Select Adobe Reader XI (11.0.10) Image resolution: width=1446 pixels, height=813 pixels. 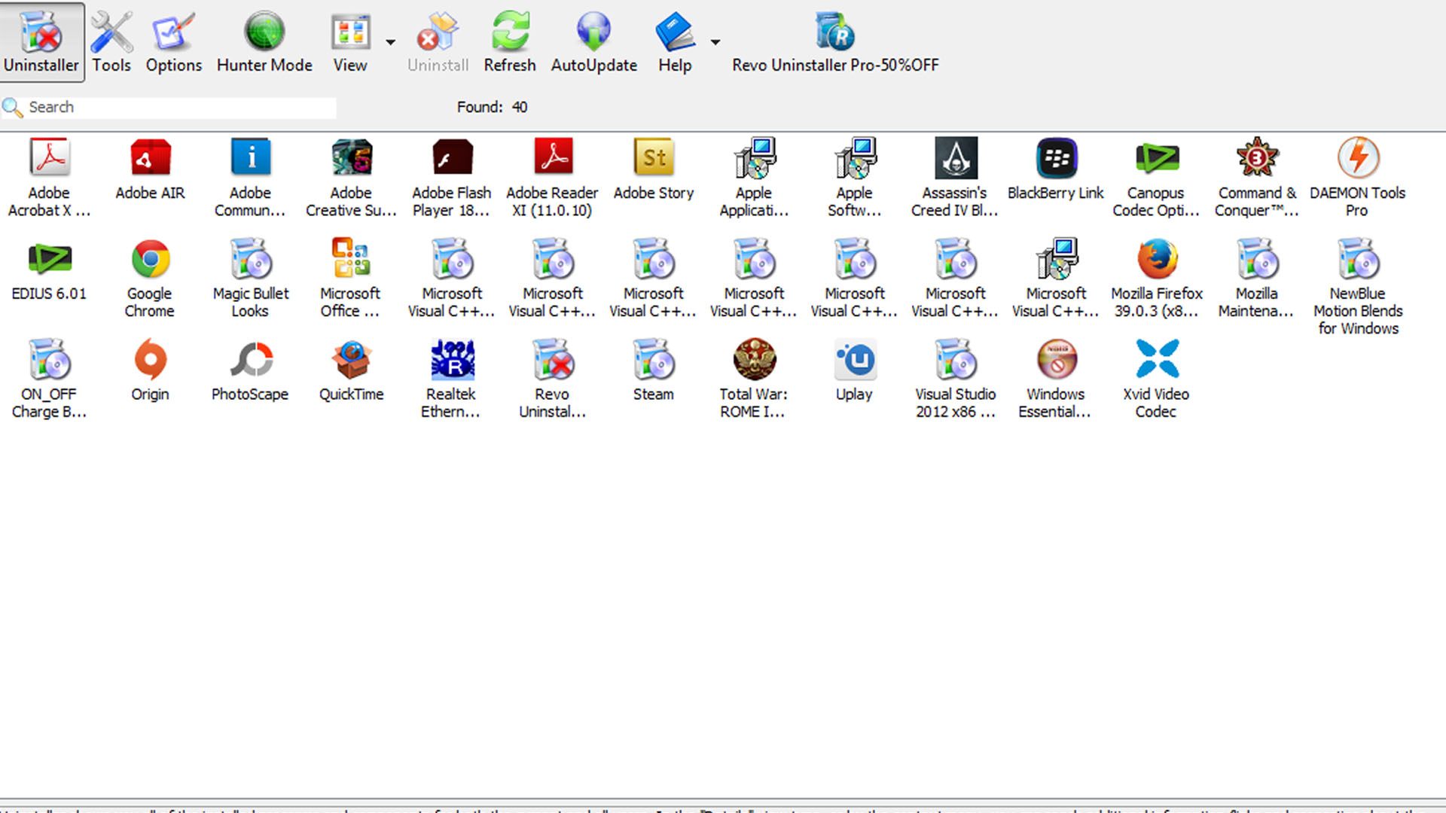click(552, 178)
